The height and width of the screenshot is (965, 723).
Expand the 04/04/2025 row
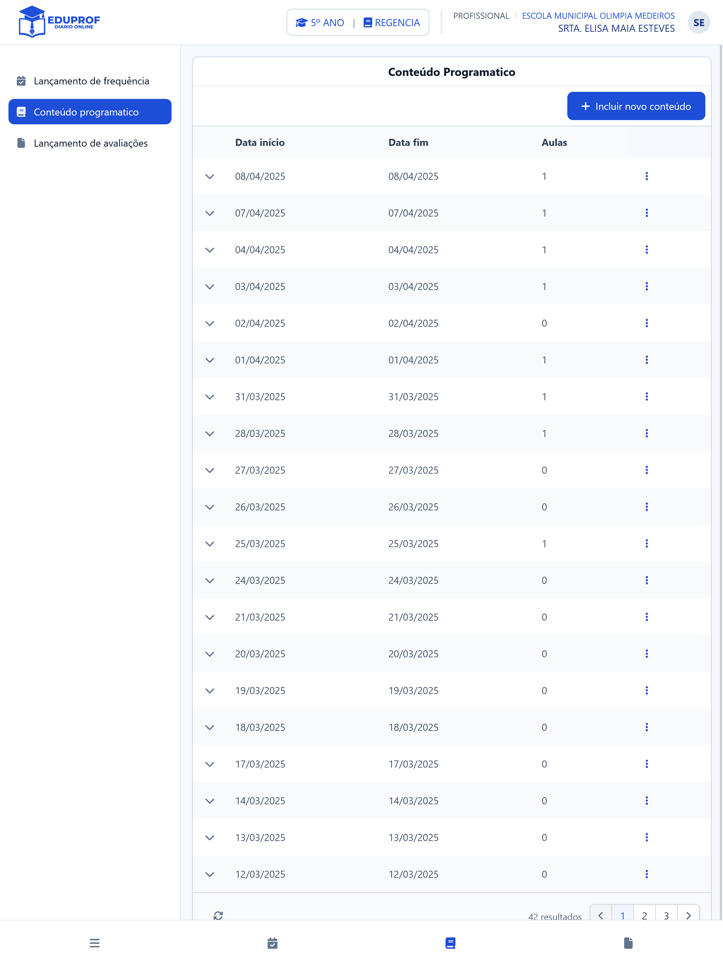pyautogui.click(x=210, y=250)
